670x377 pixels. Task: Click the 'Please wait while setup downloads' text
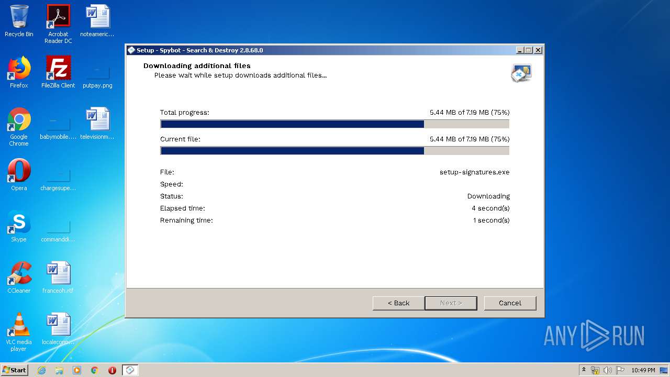[240, 75]
